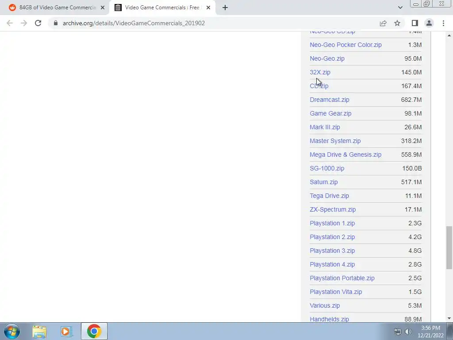The image size is (453, 340).
Task: Download Playstation 3.zip
Action: [x=332, y=251]
